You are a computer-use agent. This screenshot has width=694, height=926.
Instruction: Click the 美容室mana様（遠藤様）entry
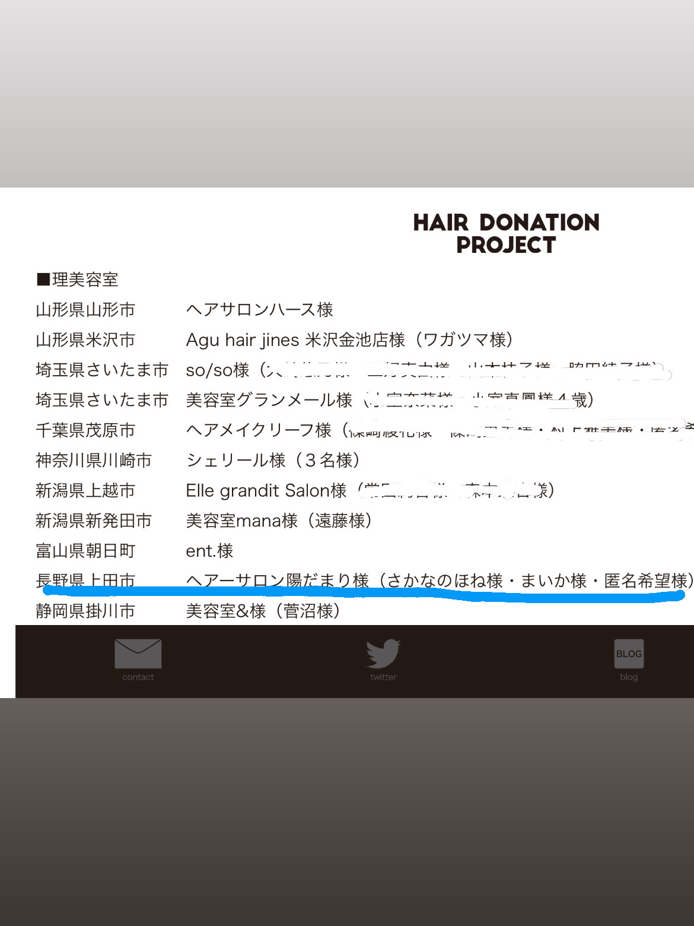coord(279,521)
